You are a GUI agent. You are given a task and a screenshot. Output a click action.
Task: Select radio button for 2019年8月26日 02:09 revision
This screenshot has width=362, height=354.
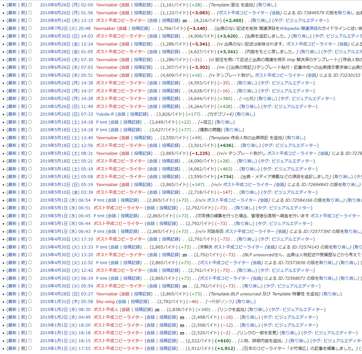coord(30,4)
